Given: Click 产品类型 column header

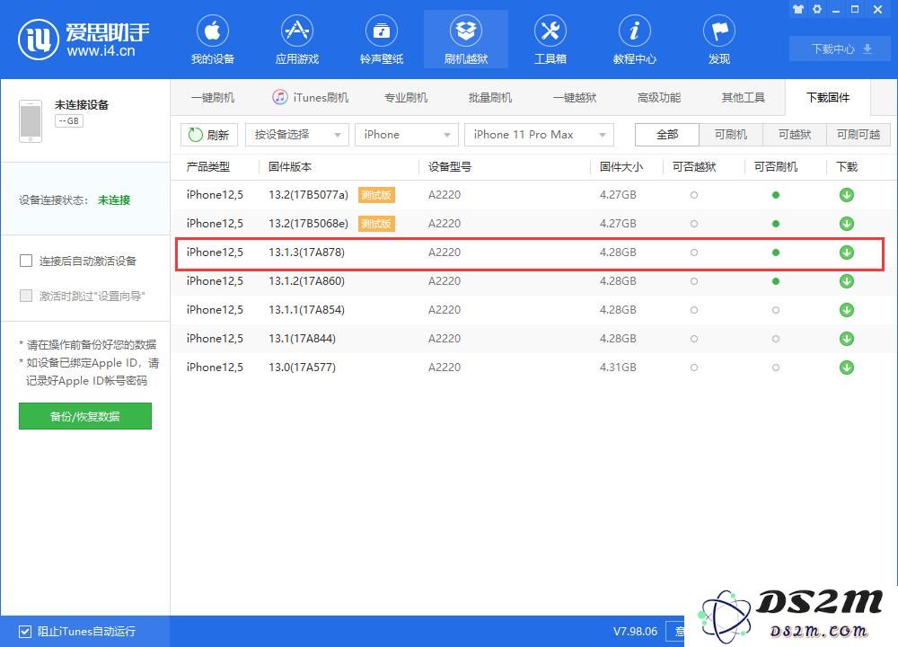Looking at the screenshot, I should [x=208, y=167].
